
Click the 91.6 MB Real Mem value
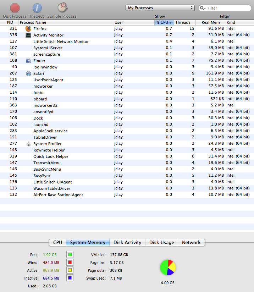click(216, 28)
